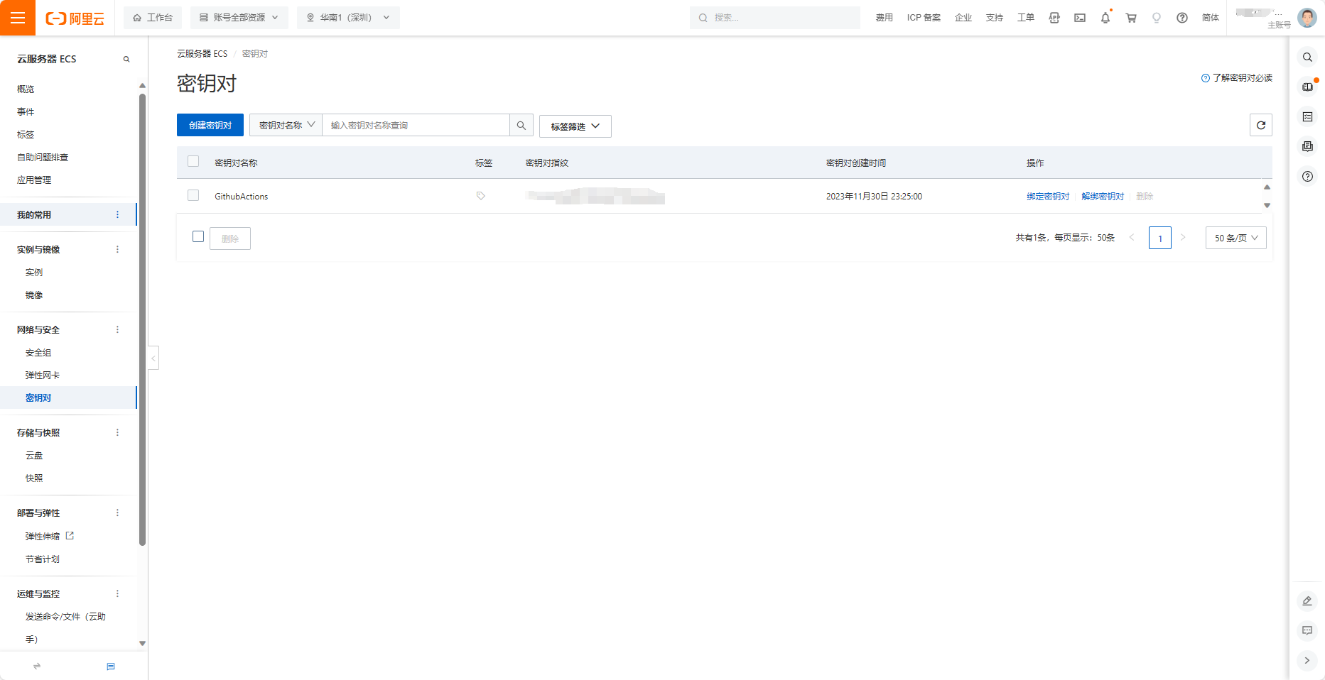Image resolution: width=1325 pixels, height=680 pixels.
Task: Tick the GithubActions row checkbox
Action: [193, 195]
